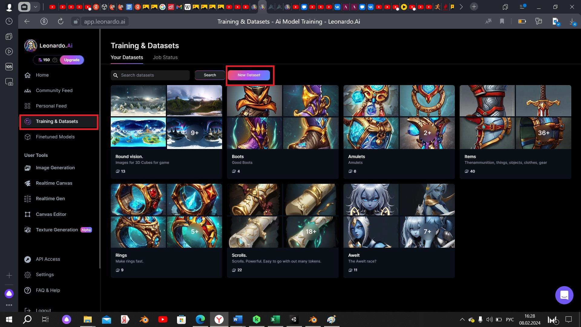The image size is (581, 327).
Task: Reload the page with refresh icon
Action: click(61, 21)
